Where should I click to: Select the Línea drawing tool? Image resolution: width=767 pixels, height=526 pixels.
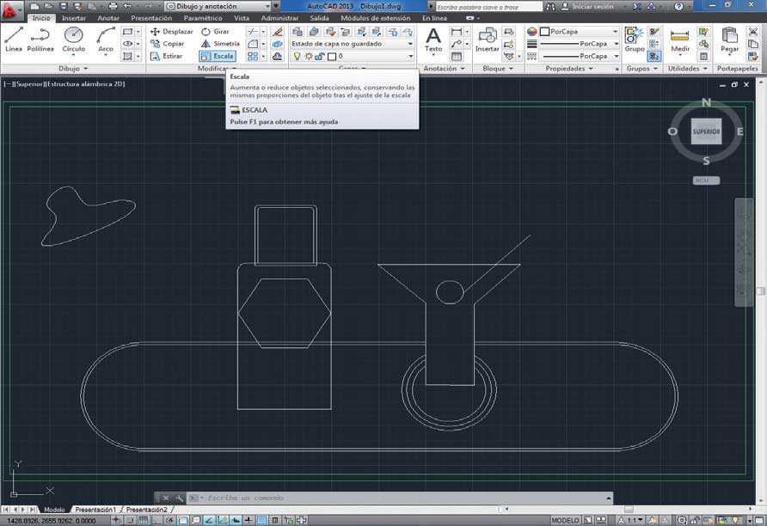point(14,40)
